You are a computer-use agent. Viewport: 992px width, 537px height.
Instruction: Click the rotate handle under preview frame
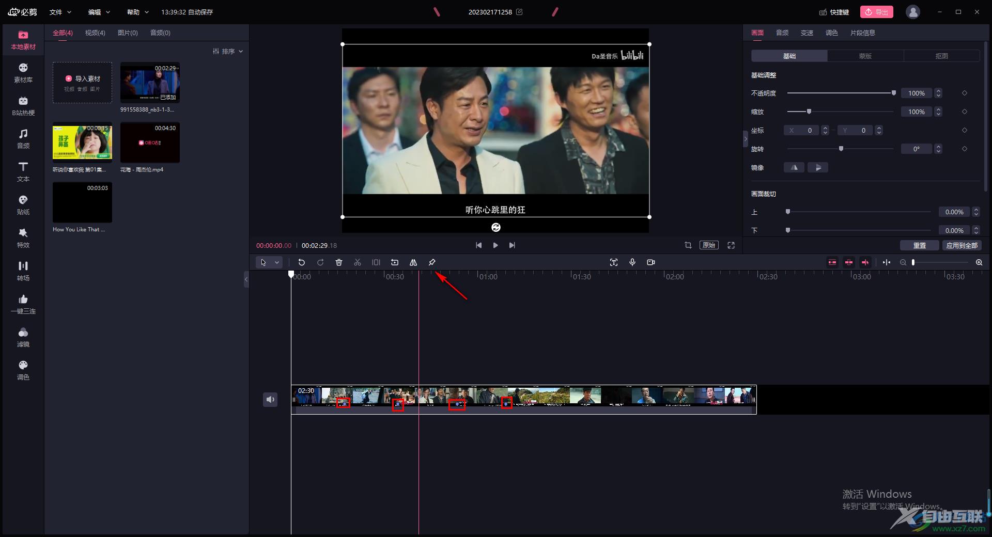click(x=496, y=227)
